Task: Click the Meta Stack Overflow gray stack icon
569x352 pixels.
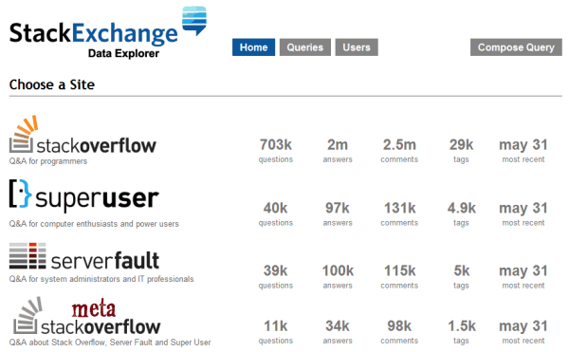Action: tap(28, 315)
